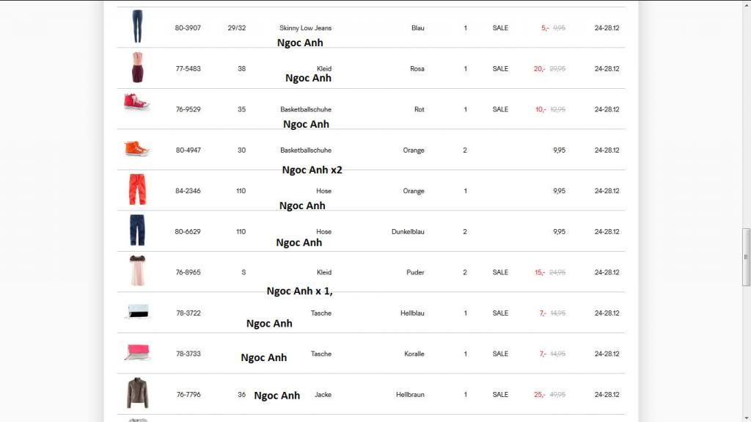Open the orange Hose trousers image
This screenshot has width=751, height=422.
(x=137, y=189)
